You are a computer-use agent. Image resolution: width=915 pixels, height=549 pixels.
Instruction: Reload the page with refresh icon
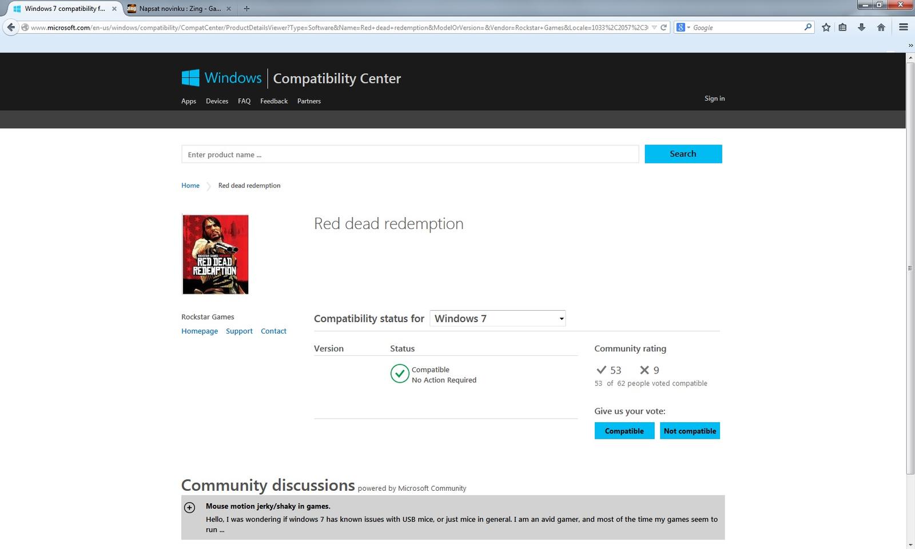pos(663,27)
